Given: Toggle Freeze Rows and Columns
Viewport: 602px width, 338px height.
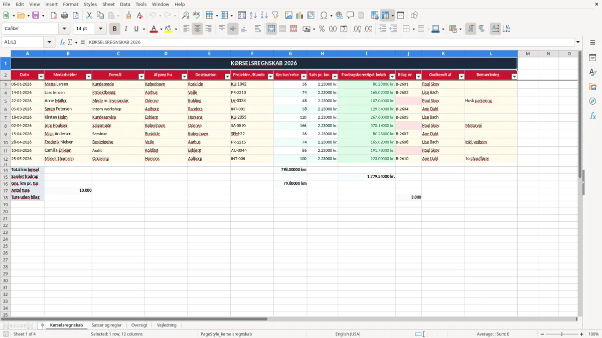Looking at the screenshot, I should (x=385, y=16).
